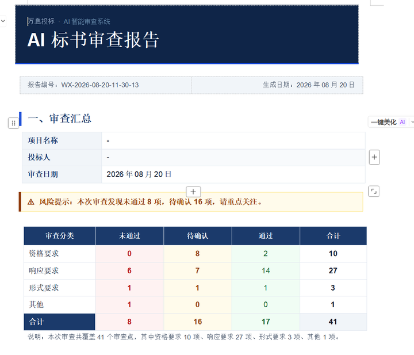Expand the chevron at the left page edge
414x355 pixels.
[3, 21]
